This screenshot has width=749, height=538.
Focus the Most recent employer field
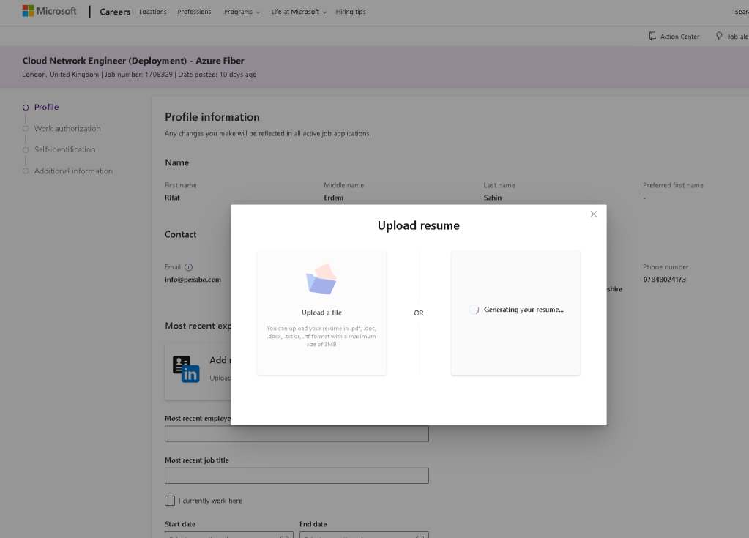[297, 434]
